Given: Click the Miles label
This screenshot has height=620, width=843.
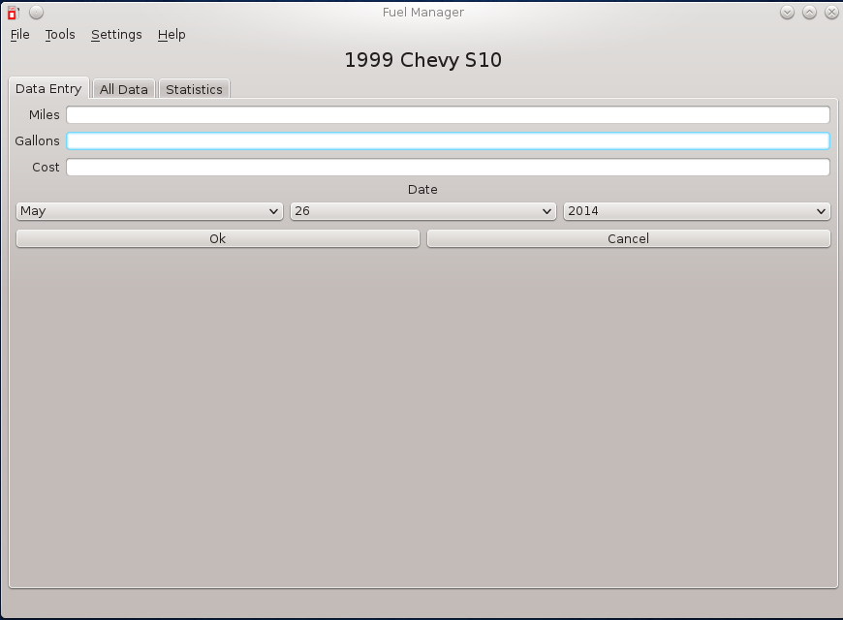Looking at the screenshot, I should point(44,114).
